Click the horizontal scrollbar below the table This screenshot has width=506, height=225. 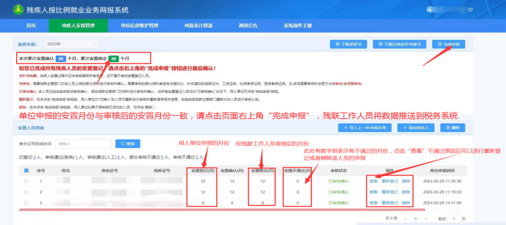coord(222,210)
